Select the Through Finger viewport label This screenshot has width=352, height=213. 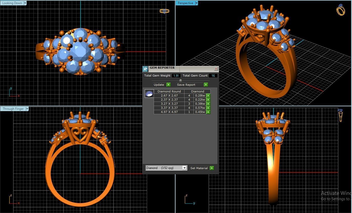click(13, 109)
